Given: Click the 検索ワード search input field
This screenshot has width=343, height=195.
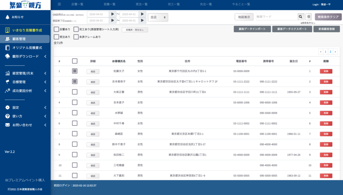Looking at the screenshot, I should click(277, 17).
